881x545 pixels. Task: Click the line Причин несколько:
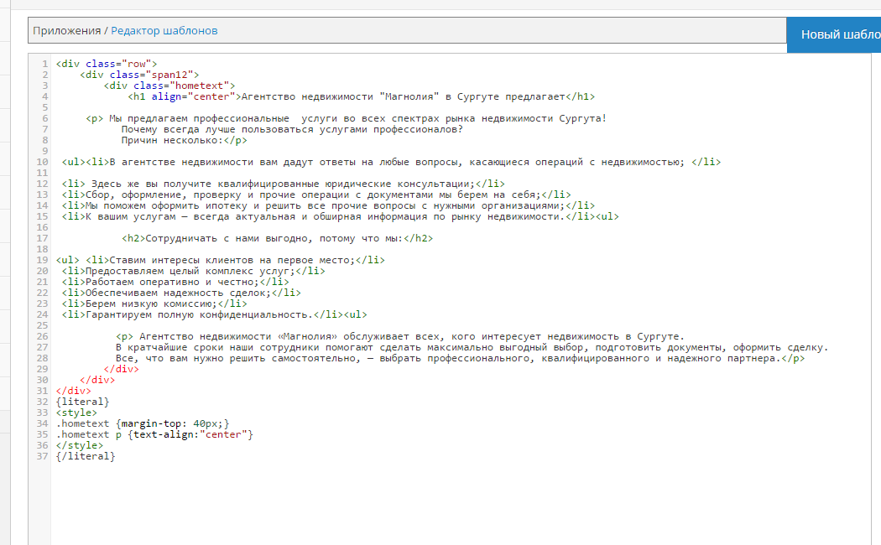point(185,140)
